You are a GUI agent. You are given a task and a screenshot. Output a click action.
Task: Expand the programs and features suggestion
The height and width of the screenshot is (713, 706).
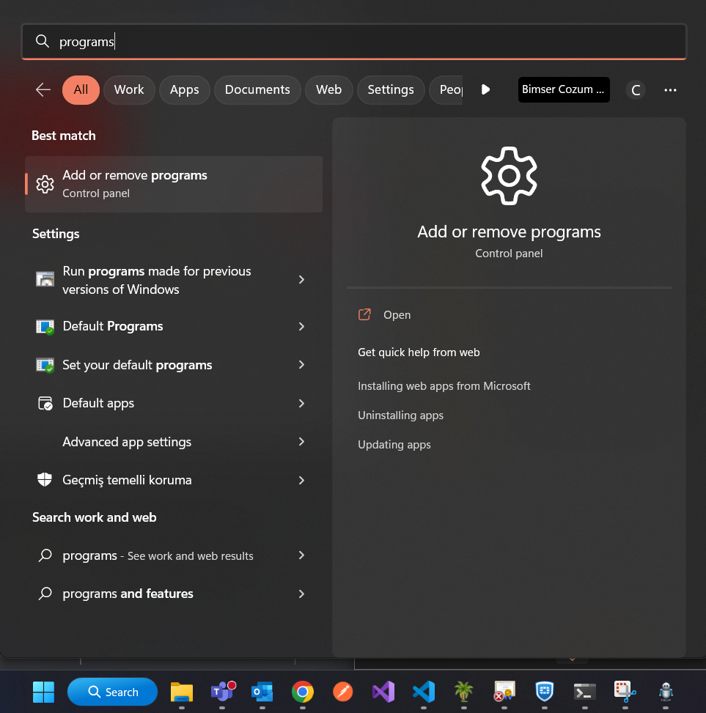301,594
